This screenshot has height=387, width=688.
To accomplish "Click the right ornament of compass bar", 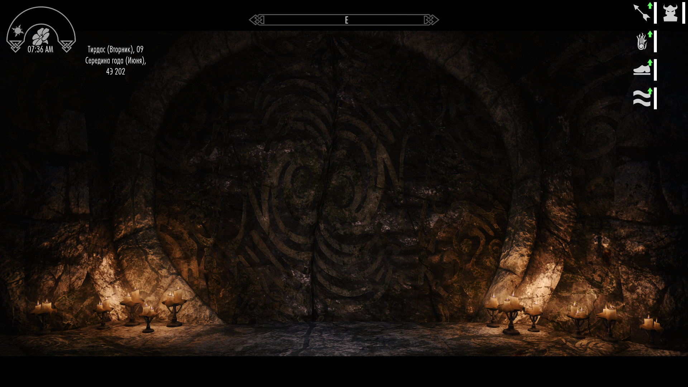I will click(431, 20).
